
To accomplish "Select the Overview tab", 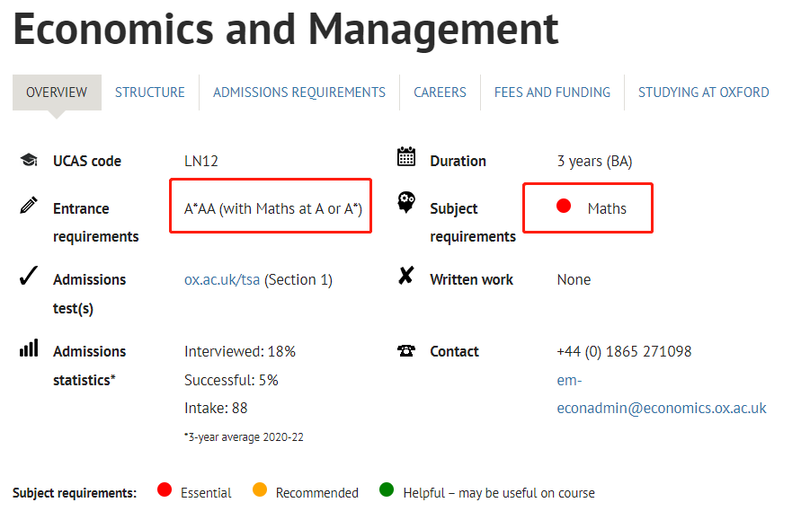I will (x=57, y=93).
